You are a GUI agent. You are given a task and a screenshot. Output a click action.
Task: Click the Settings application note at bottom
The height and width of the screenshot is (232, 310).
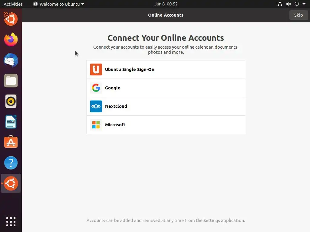166,221
